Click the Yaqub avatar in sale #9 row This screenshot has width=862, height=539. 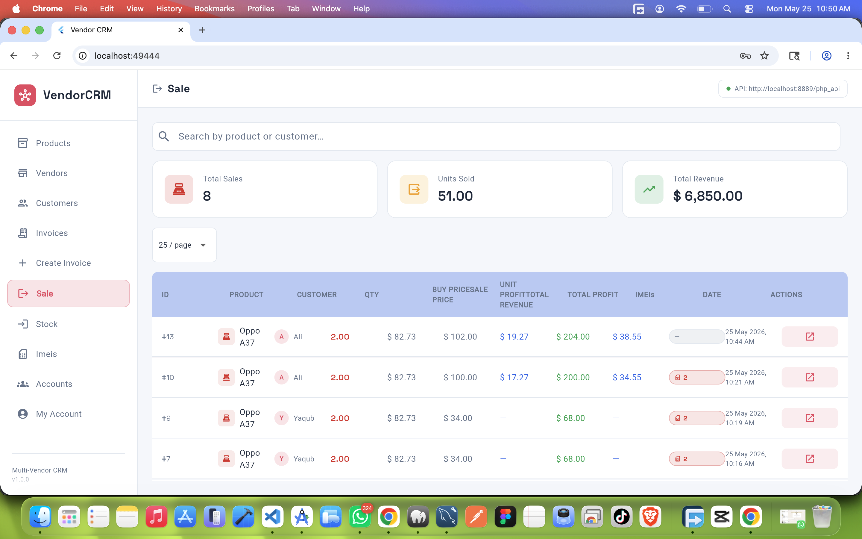coord(281,418)
